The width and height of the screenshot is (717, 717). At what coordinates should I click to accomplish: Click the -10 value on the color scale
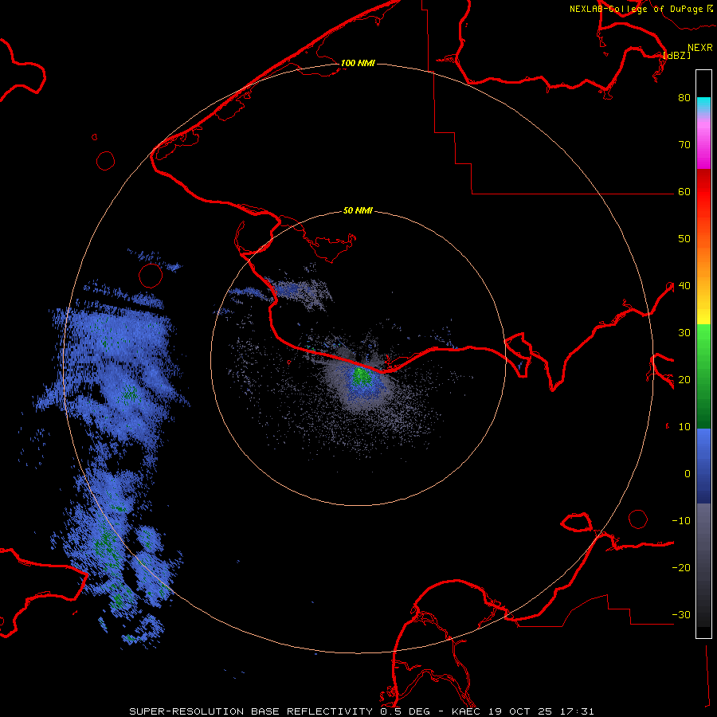[681, 521]
